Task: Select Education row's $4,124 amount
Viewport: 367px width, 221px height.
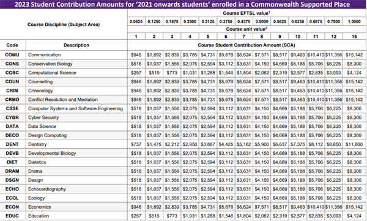Action: tap(354, 216)
